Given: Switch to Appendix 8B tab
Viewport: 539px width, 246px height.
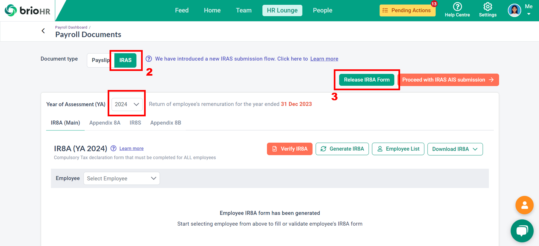Looking at the screenshot, I should point(166,123).
